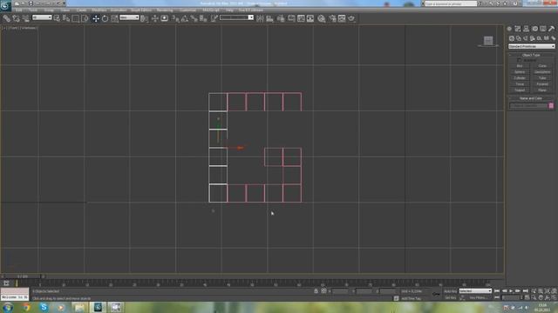Click the Box primitive button
The image size is (558, 313).
point(520,66)
